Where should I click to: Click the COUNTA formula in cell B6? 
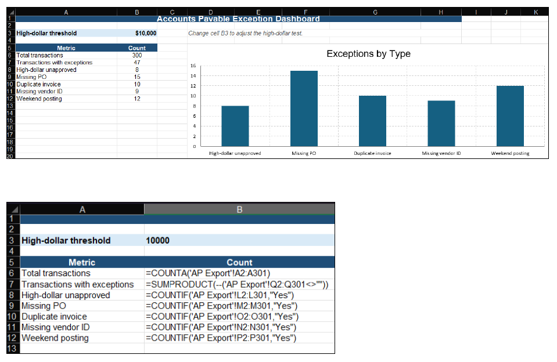point(208,273)
